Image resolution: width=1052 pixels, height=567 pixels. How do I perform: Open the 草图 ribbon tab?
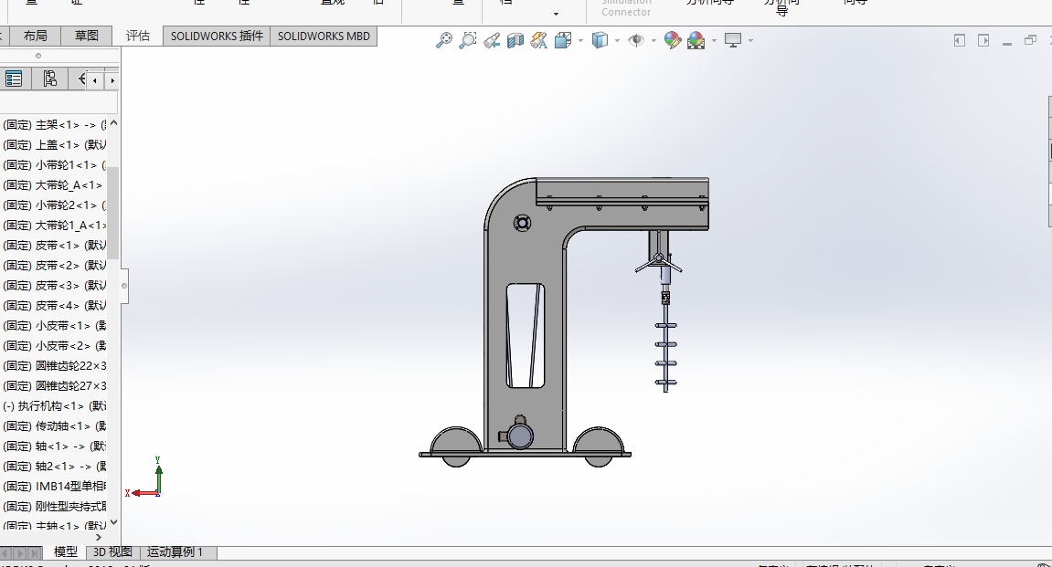pyautogui.click(x=87, y=36)
